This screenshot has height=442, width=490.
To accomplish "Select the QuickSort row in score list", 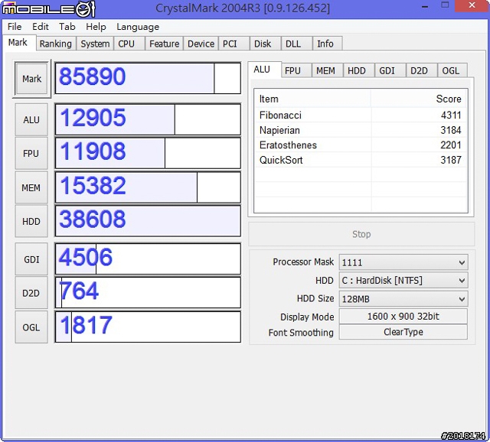I will point(361,160).
